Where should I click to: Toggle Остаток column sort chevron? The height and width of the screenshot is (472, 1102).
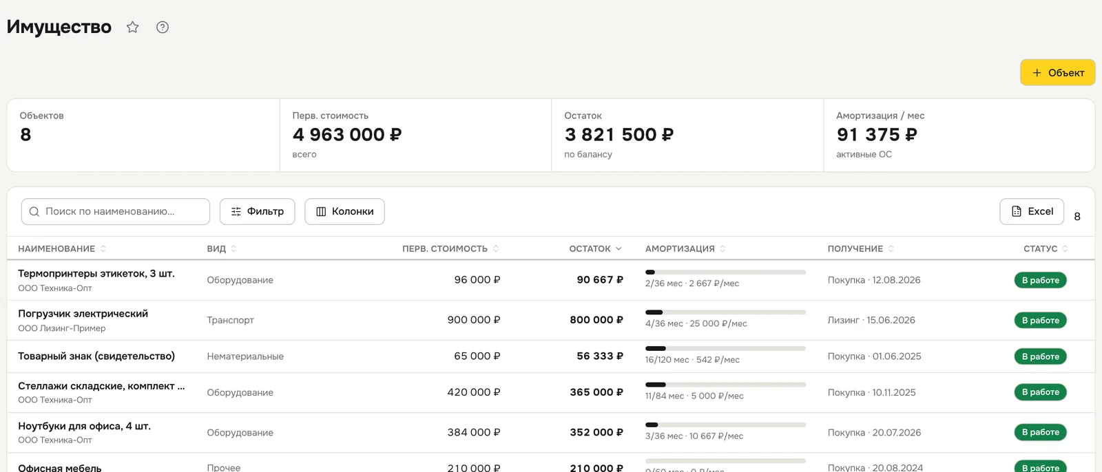click(x=618, y=249)
